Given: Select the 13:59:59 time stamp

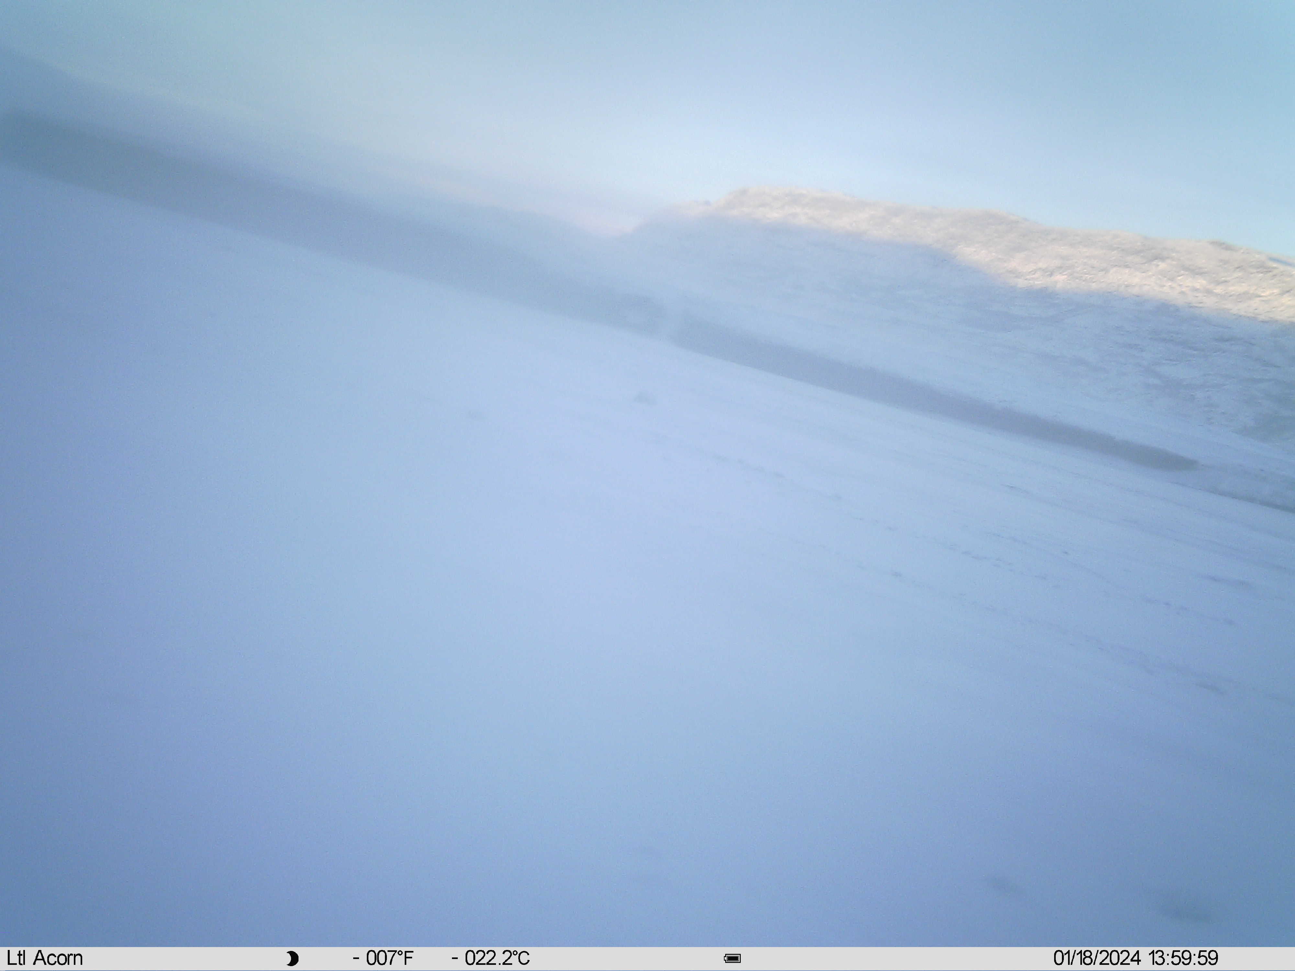Looking at the screenshot, I should pos(1183,958).
